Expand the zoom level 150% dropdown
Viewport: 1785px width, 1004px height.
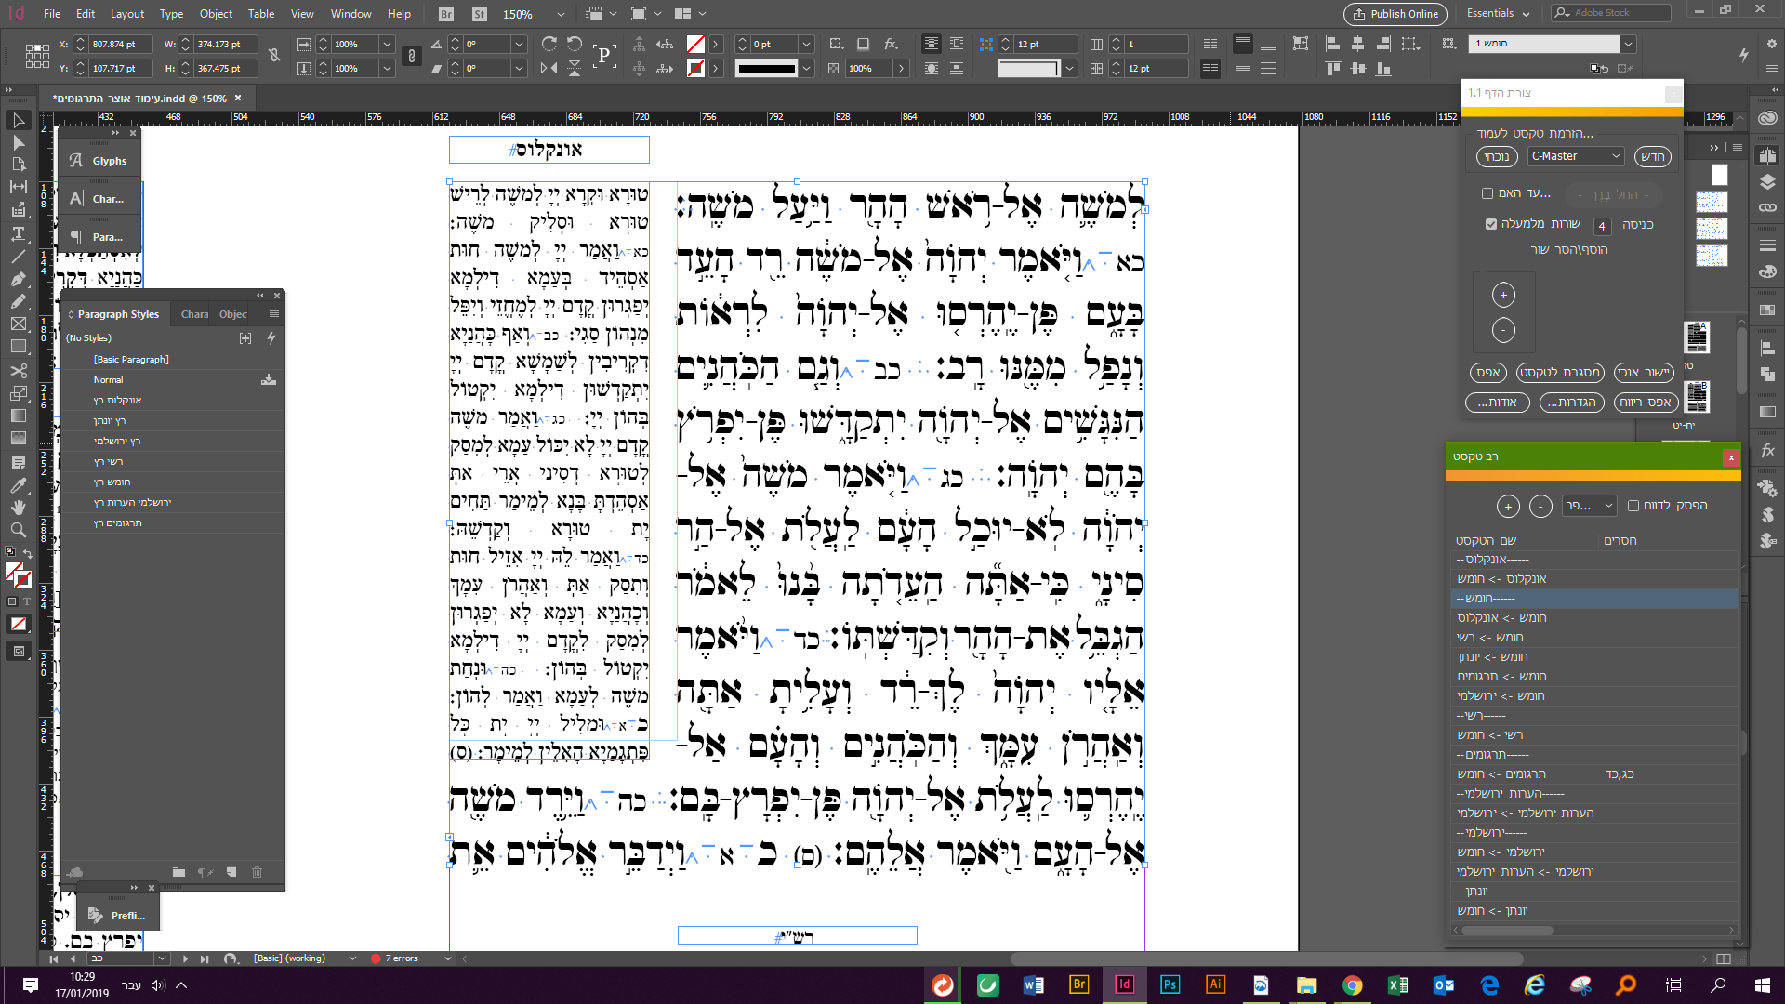561,14
